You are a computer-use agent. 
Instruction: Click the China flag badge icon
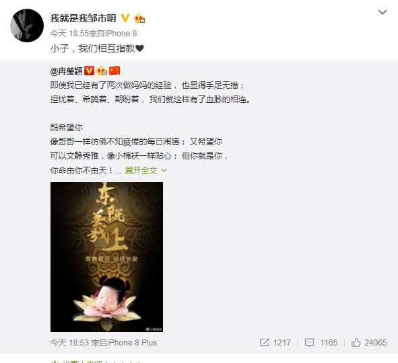114,71
